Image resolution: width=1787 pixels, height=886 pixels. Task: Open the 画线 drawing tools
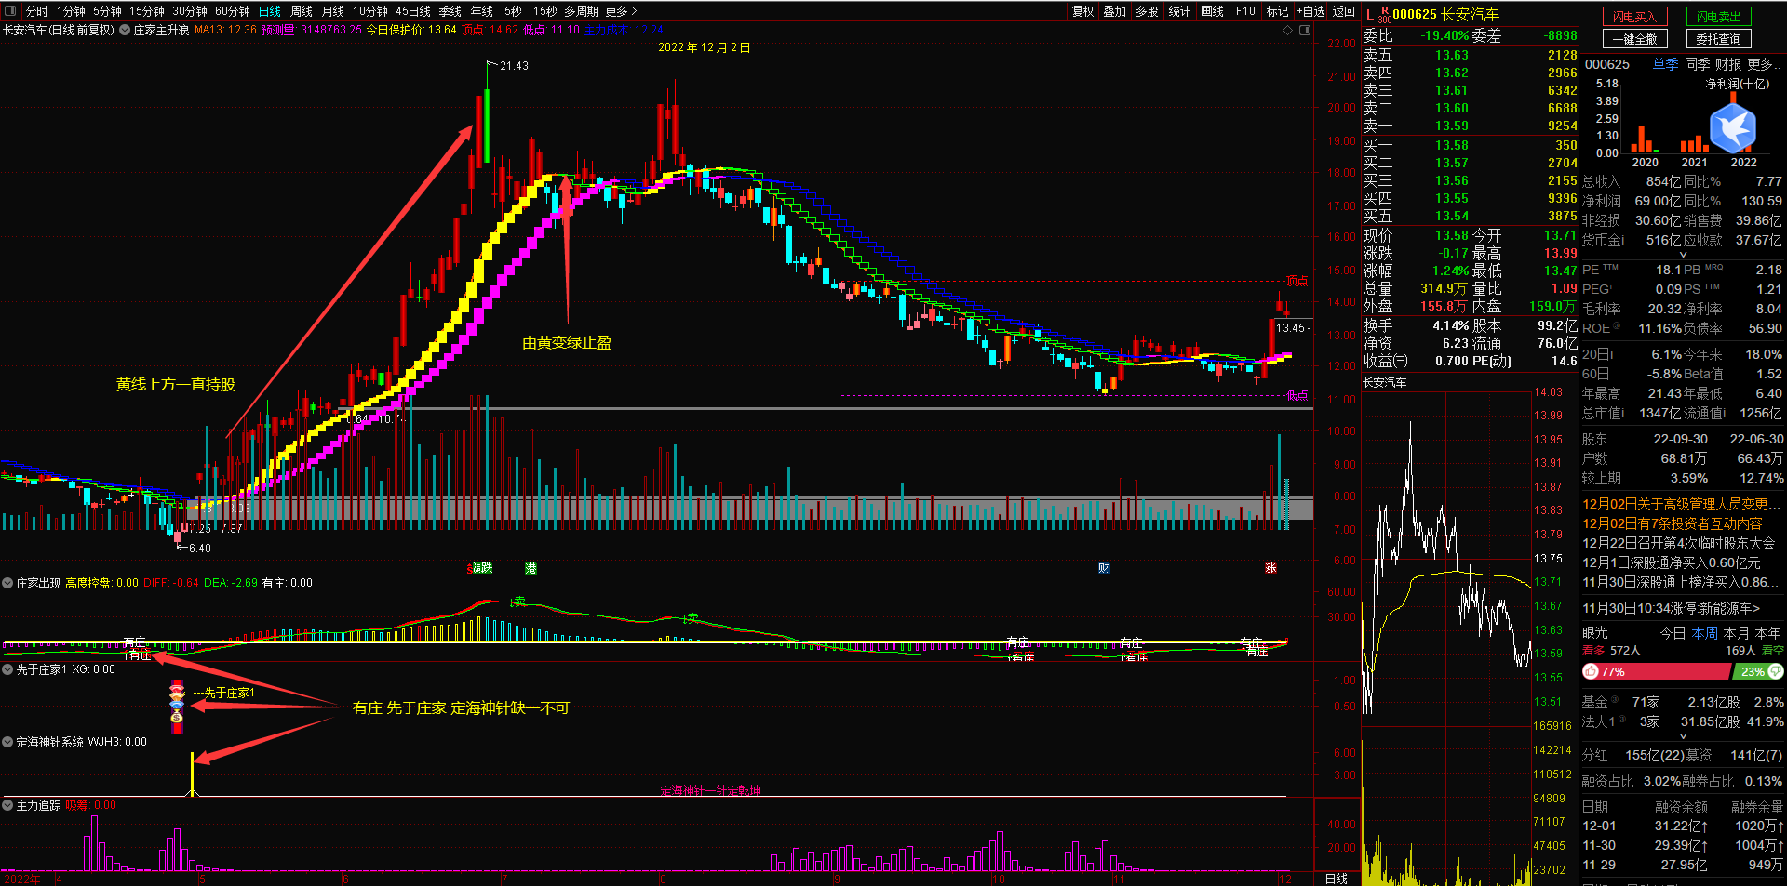[1213, 11]
